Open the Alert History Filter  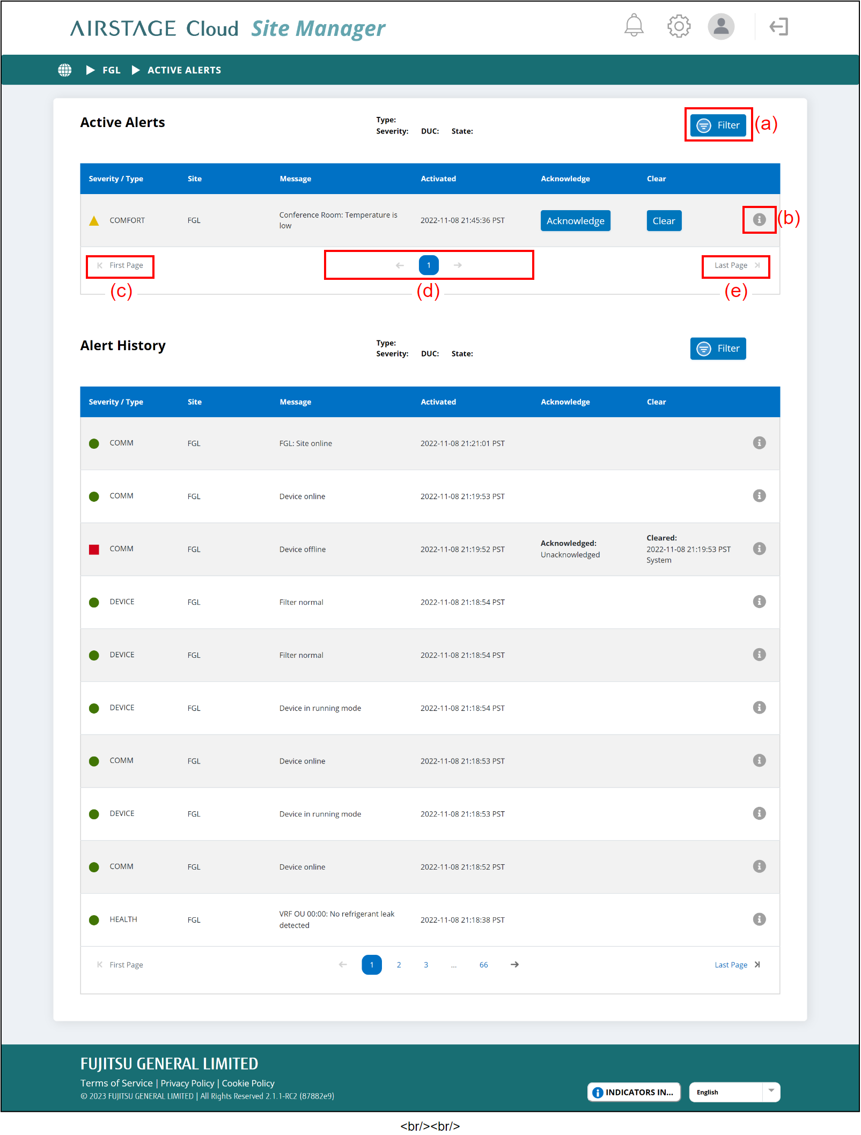click(718, 348)
